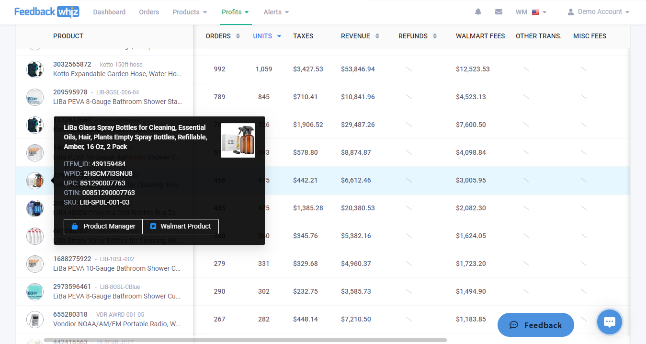Click the Product Manager bag icon
Viewport: 646px width, 344px height.
[75, 226]
